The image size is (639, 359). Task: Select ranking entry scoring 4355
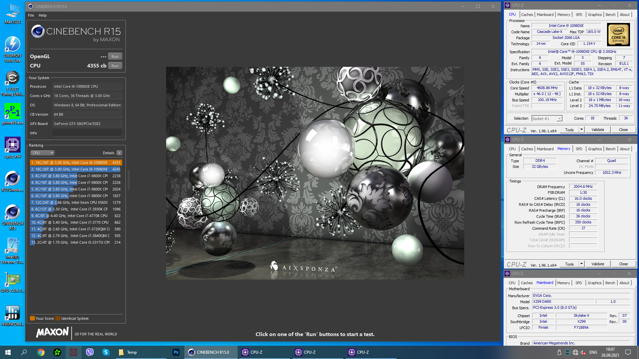click(x=76, y=163)
